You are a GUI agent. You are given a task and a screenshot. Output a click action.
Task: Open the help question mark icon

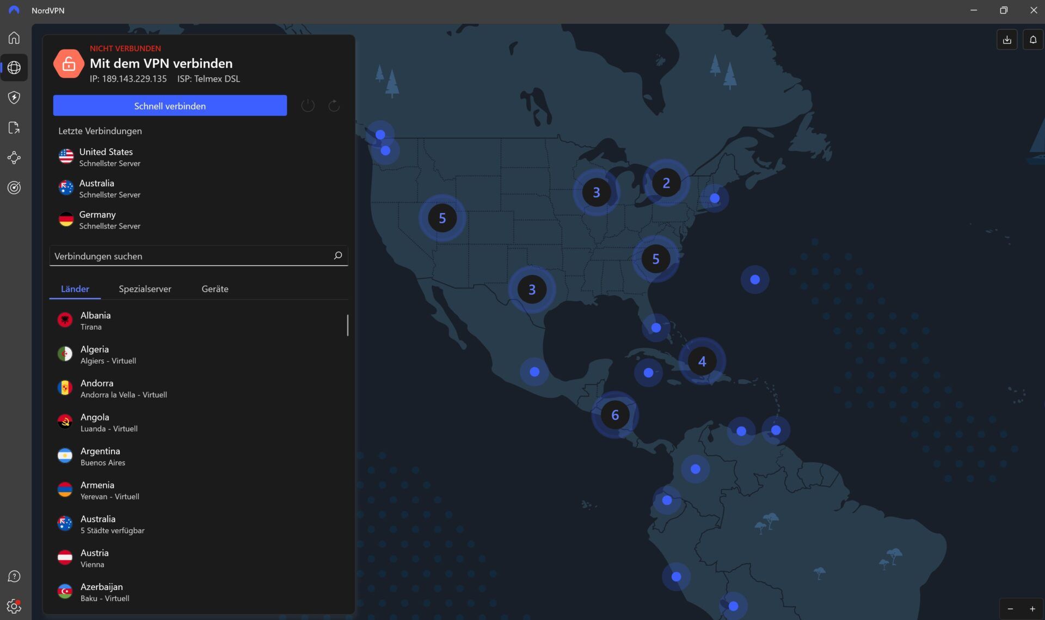click(14, 576)
